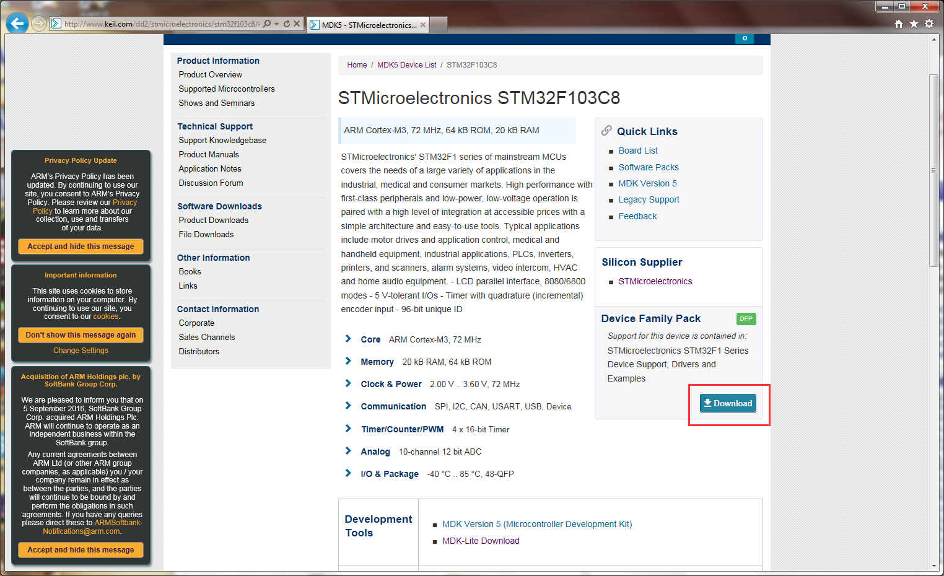944x576 pixels.
Task: Open a new blank browser tab
Action: click(x=439, y=25)
